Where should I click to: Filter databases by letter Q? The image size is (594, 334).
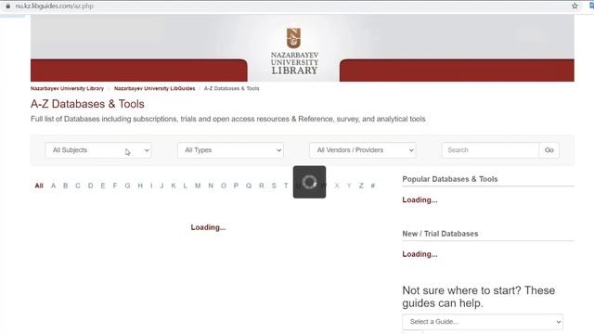click(x=249, y=186)
